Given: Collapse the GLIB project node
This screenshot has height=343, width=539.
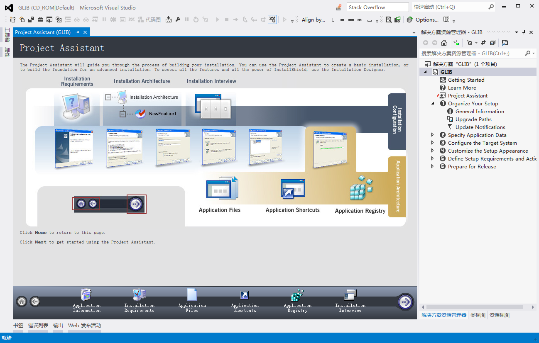Looking at the screenshot, I should pyautogui.click(x=425, y=72).
